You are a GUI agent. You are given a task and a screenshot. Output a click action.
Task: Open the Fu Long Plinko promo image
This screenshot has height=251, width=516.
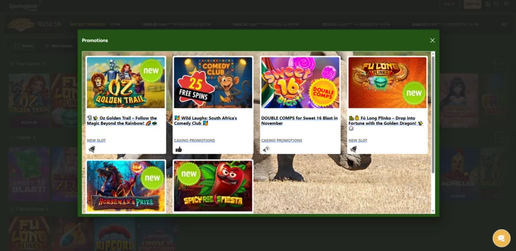pyautogui.click(x=388, y=82)
